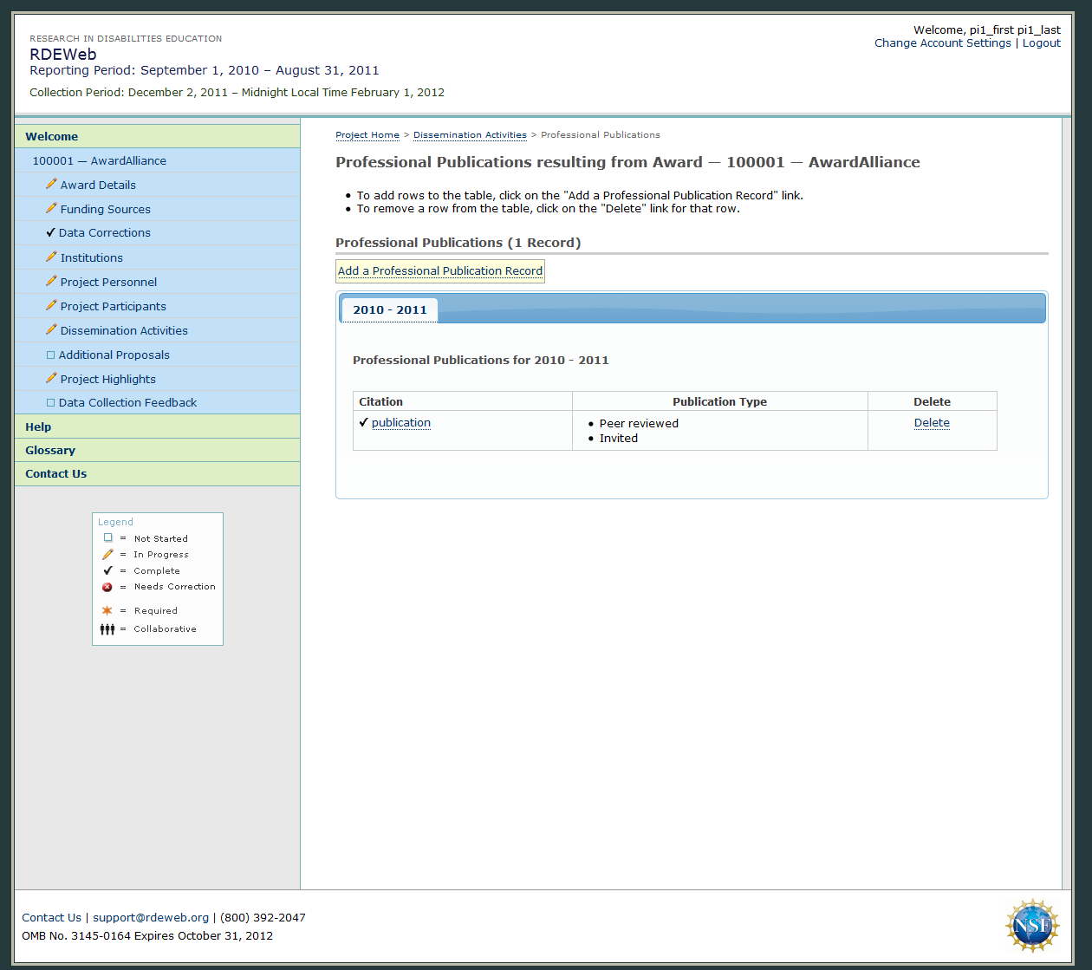
Task: Delete the publication record row
Action: 932,422
